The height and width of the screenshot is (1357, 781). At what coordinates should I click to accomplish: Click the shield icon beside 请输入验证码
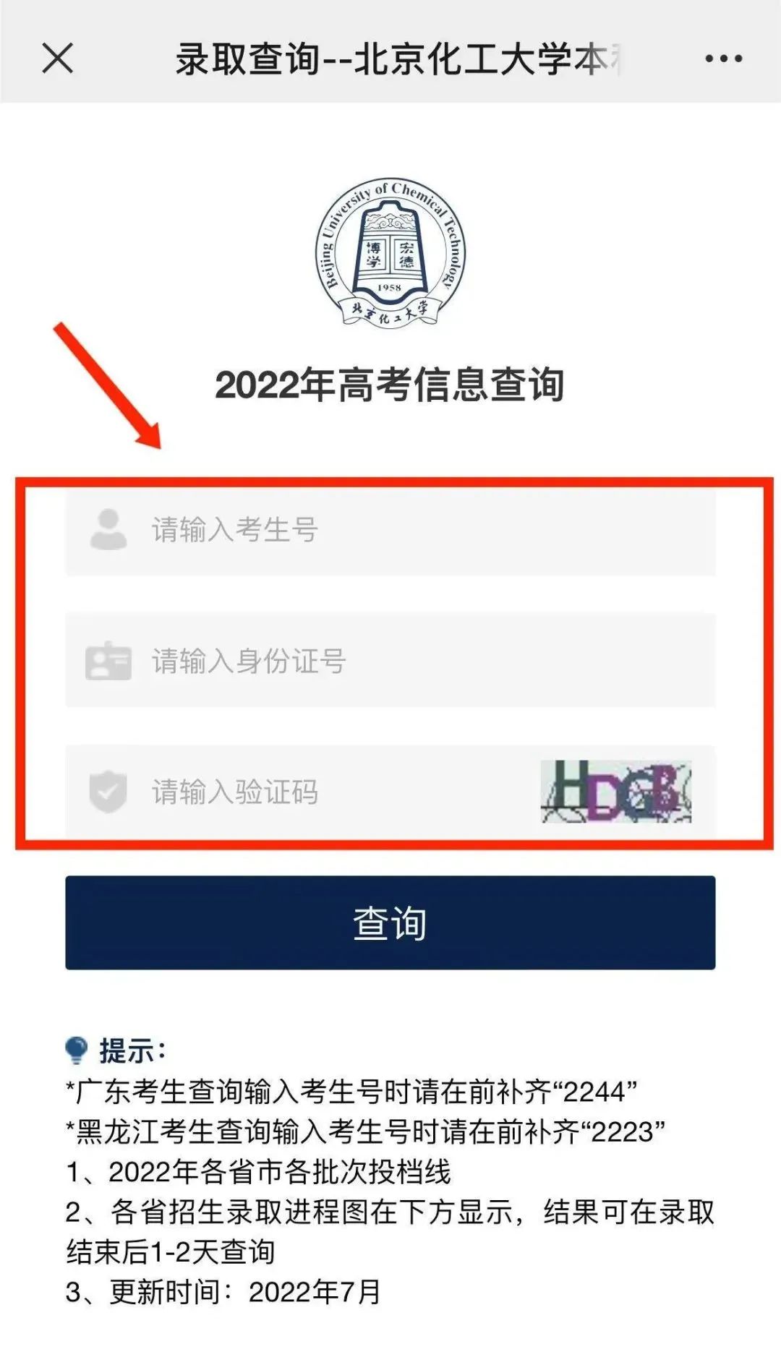pyautogui.click(x=108, y=792)
